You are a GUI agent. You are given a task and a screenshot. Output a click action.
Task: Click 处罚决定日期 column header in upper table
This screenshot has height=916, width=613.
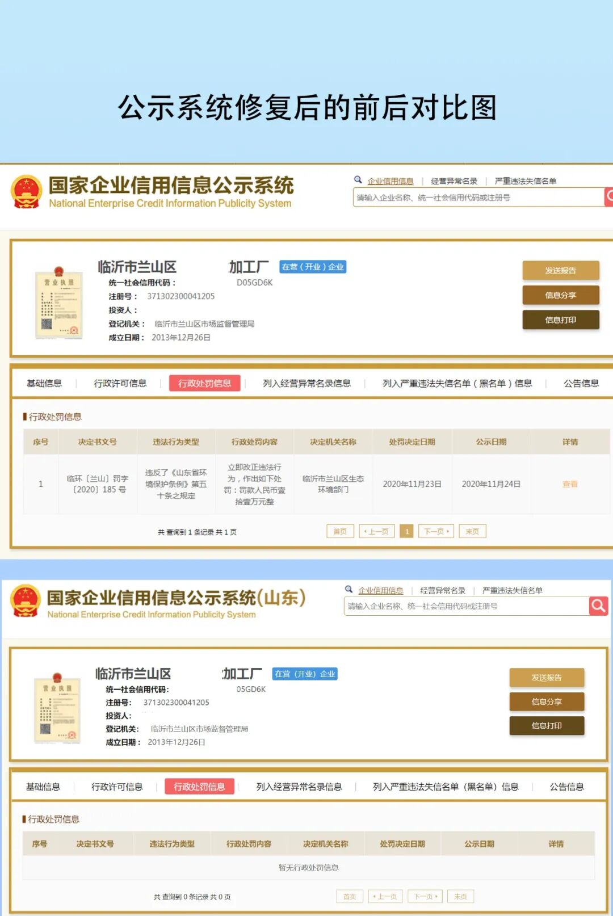(x=412, y=442)
